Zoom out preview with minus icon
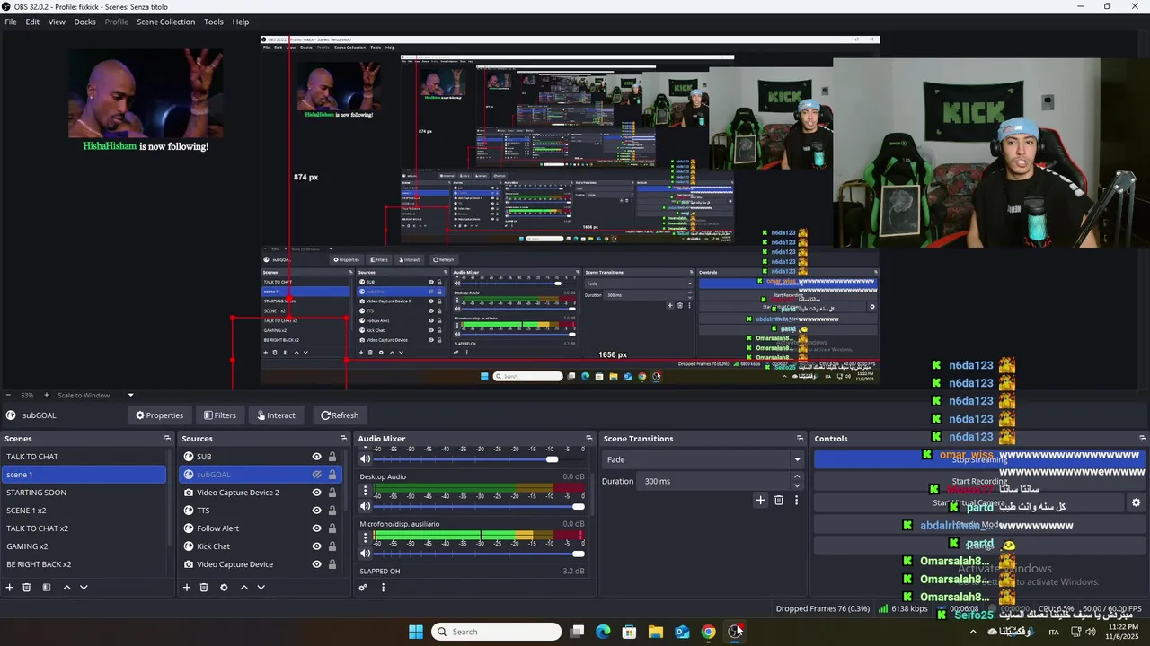The height and width of the screenshot is (646, 1150). click(x=9, y=395)
